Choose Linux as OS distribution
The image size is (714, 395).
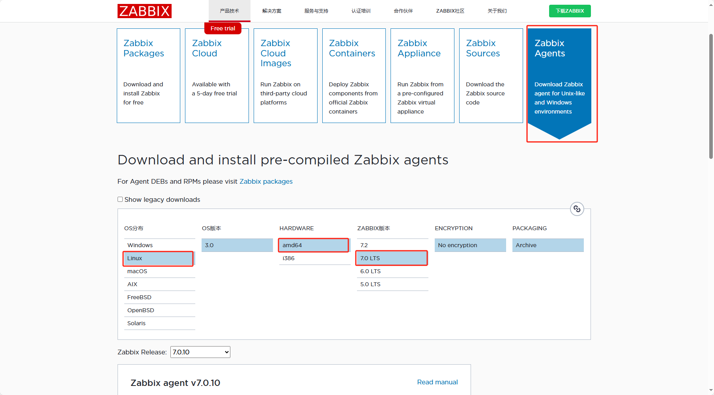pos(160,258)
